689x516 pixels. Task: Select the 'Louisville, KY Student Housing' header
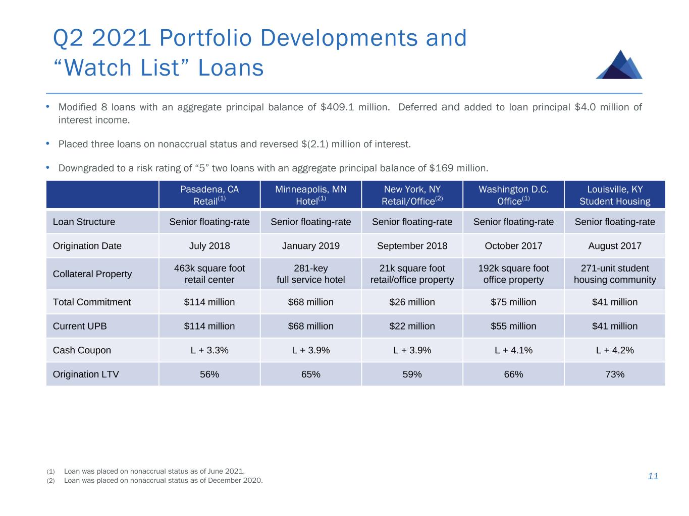click(614, 196)
